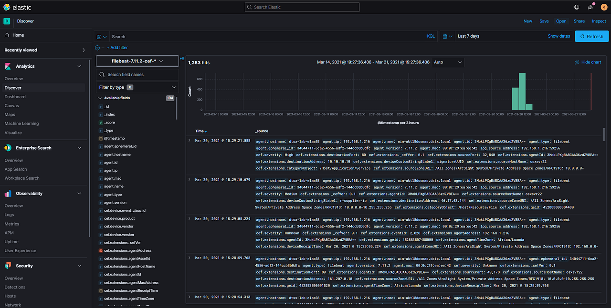
Task: Open the filebeat-7.11.2-cef-* index pattern dropdown
Action: click(x=137, y=61)
